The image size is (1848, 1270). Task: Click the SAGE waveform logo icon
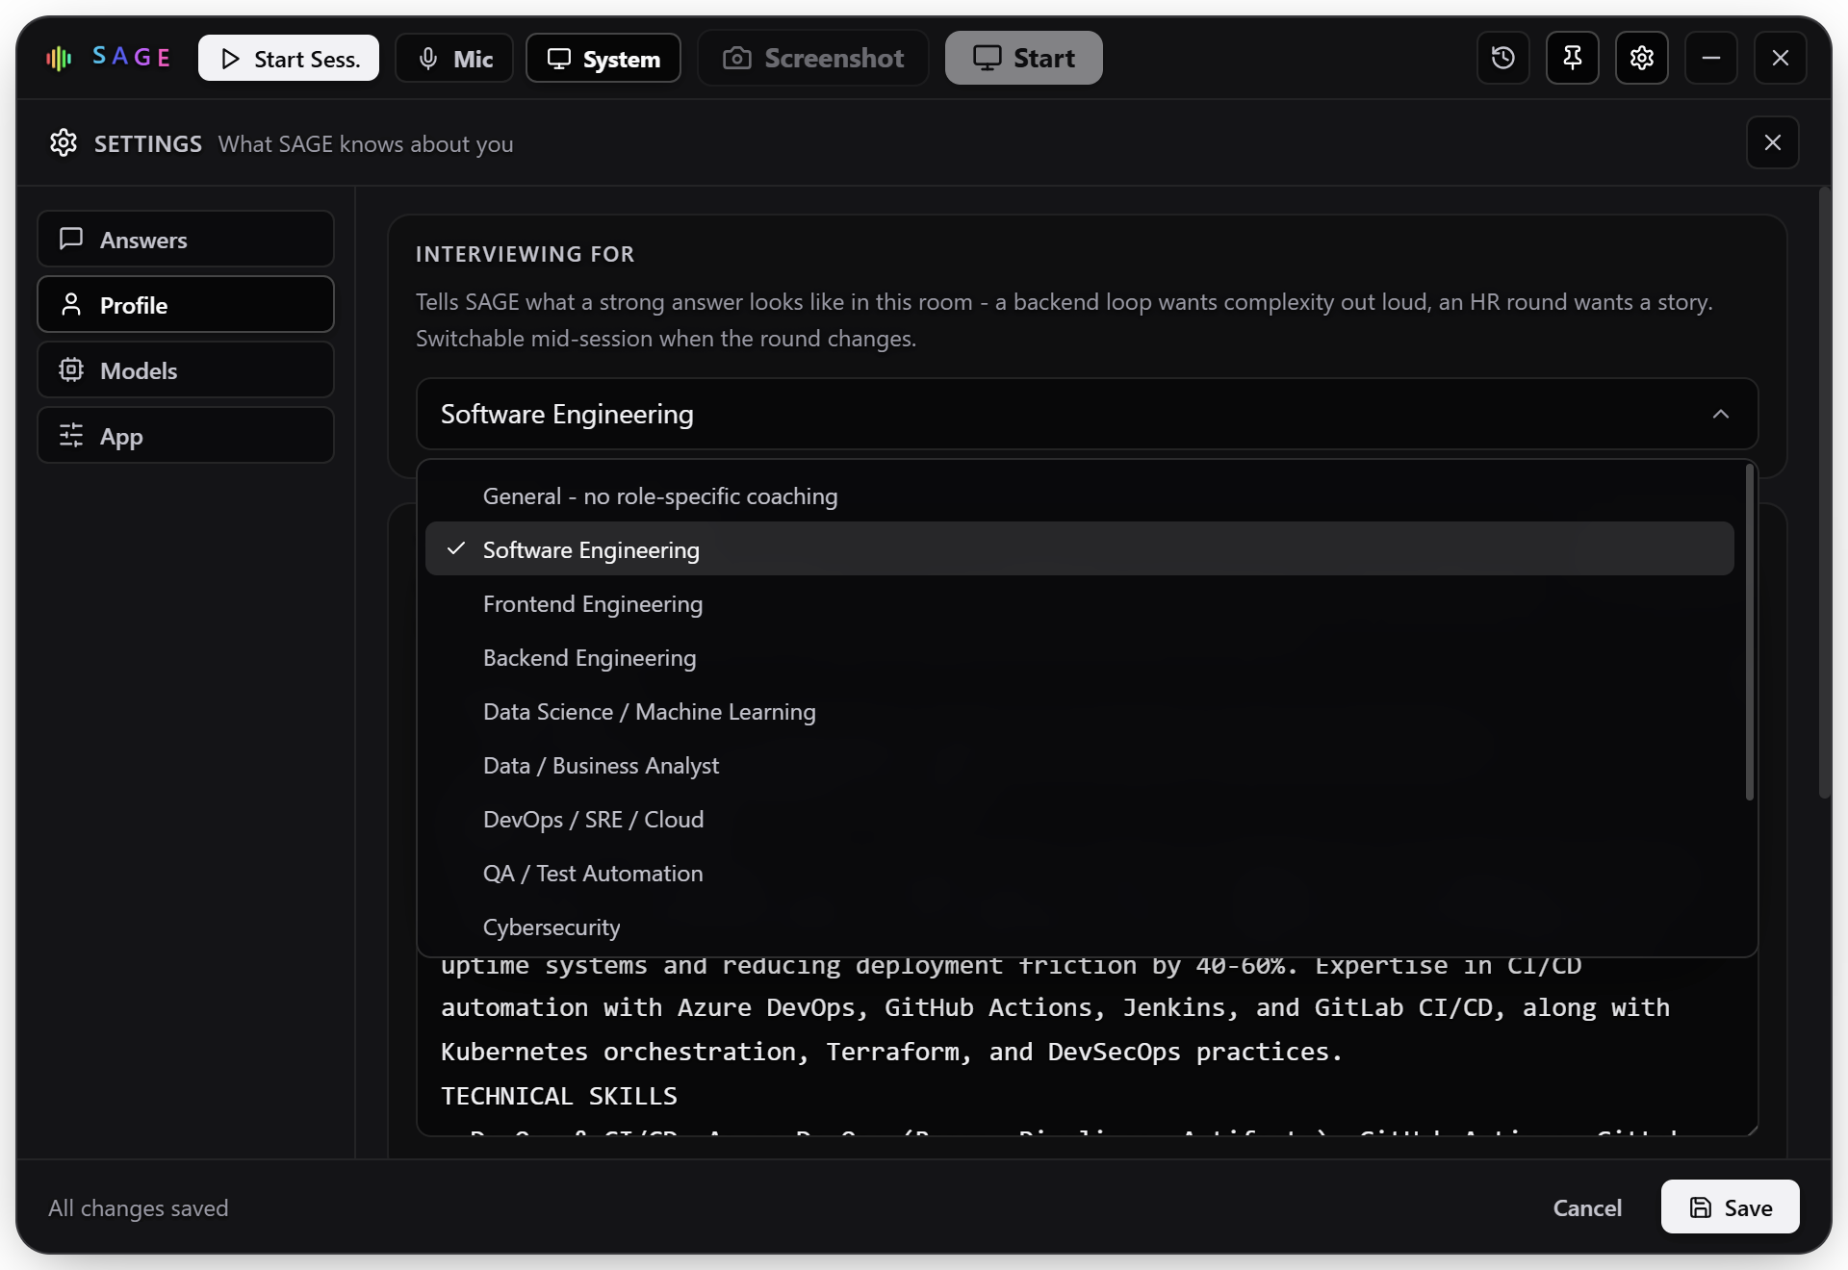[59, 58]
